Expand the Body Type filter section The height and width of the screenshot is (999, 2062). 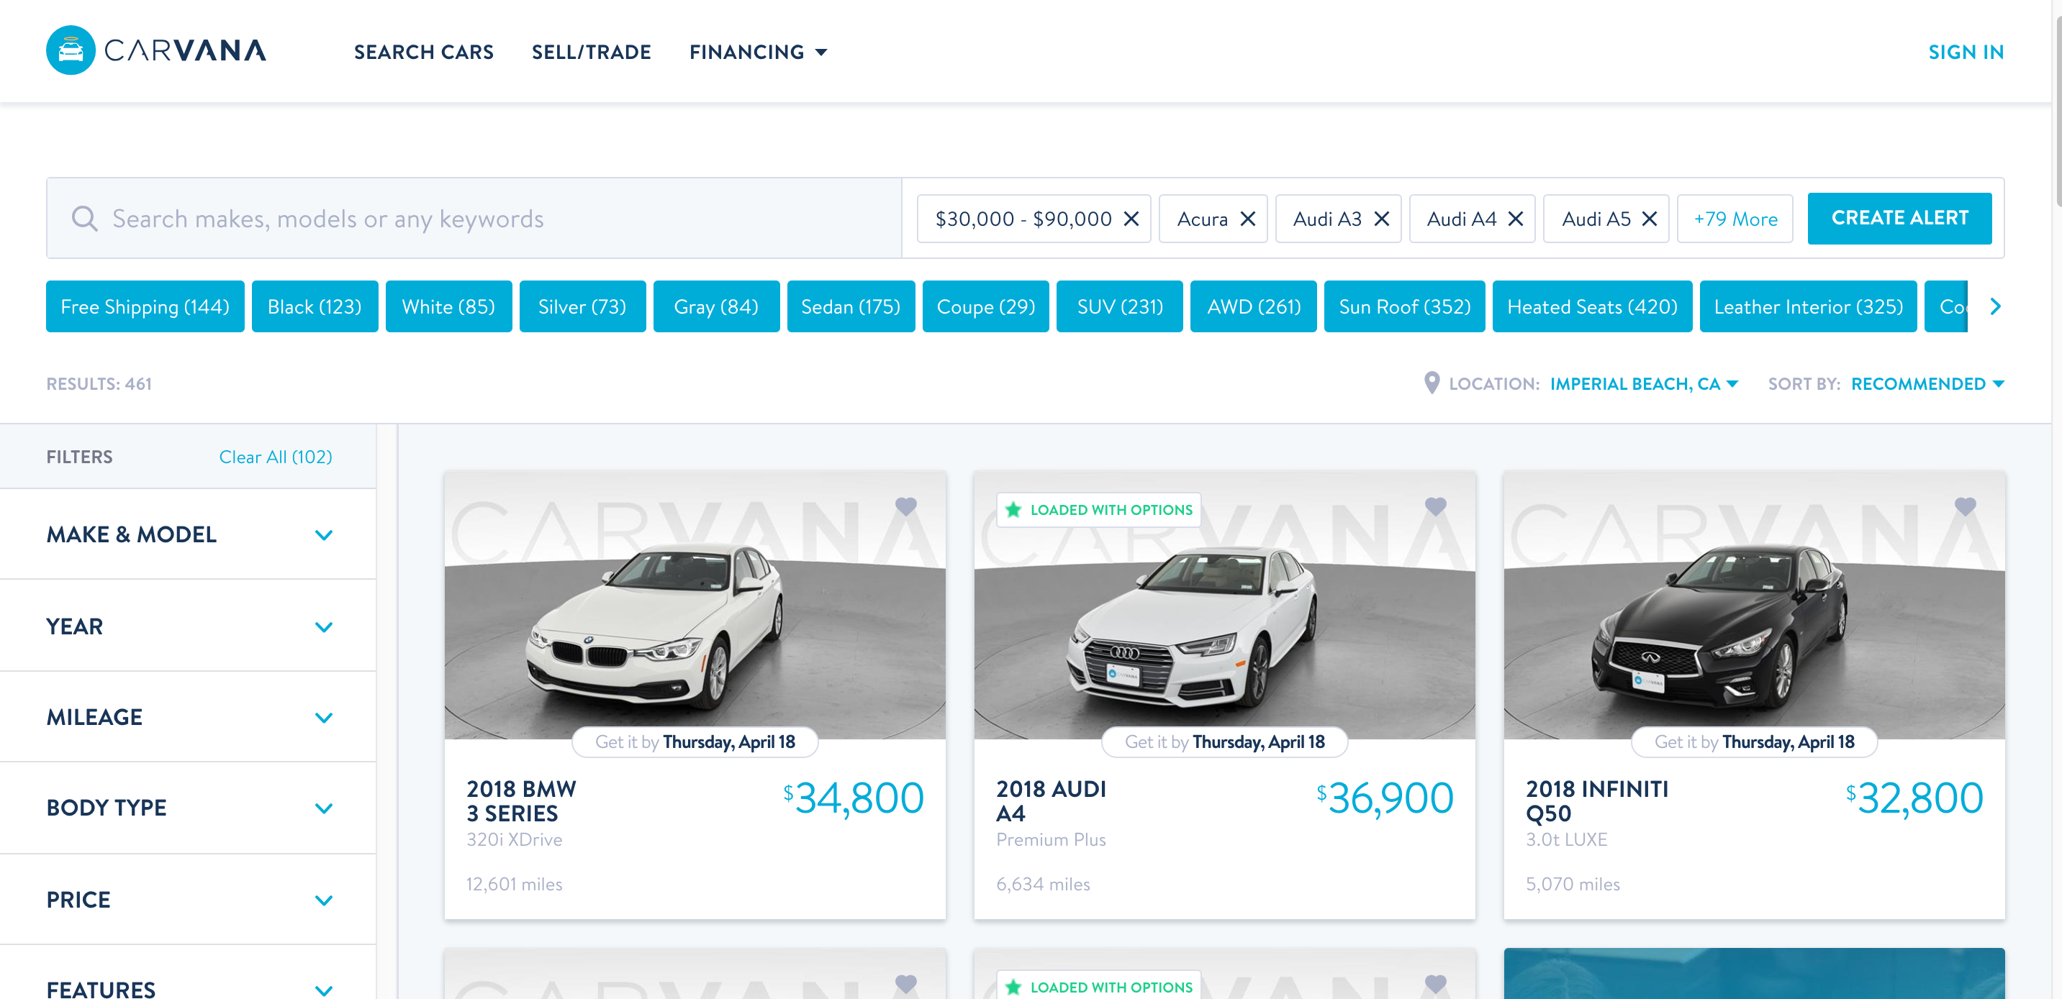(188, 808)
